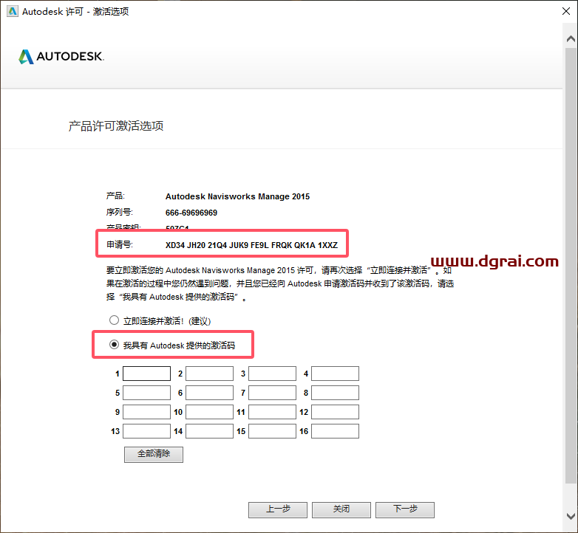
Task: Click the 产品: label
Action: coord(115,196)
